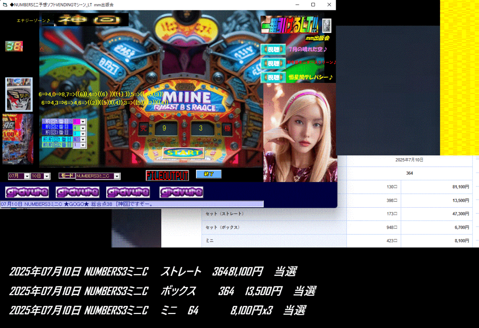Click the ストレート 364 当選 result line
479x328 pixels.
coord(153,272)
